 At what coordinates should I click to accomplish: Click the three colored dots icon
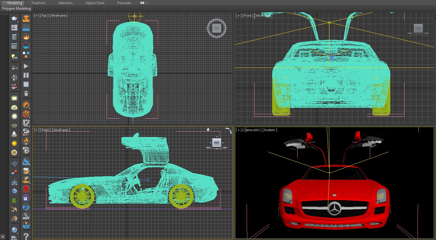pyautogui.click(x=26, y=55)
